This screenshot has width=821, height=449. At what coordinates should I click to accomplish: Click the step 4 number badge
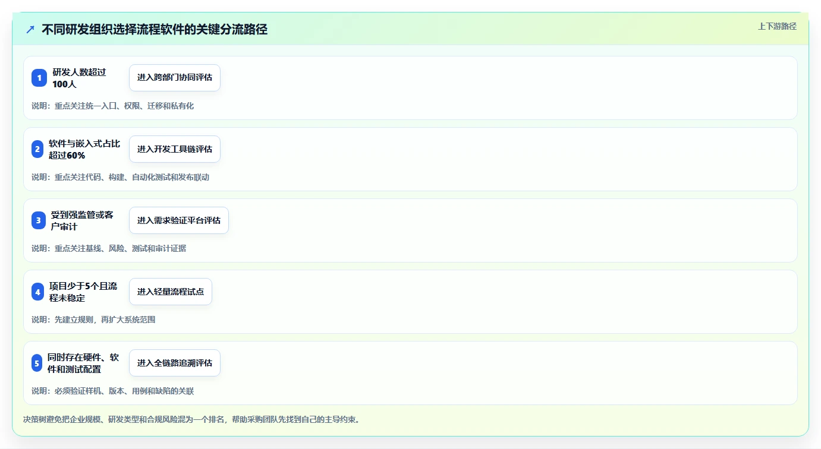tap(38, 292)
